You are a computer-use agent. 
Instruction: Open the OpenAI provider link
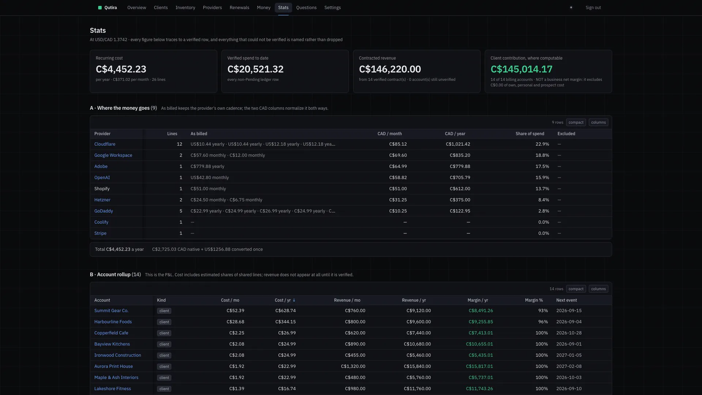pyautogui.click(x=102, y=178)
